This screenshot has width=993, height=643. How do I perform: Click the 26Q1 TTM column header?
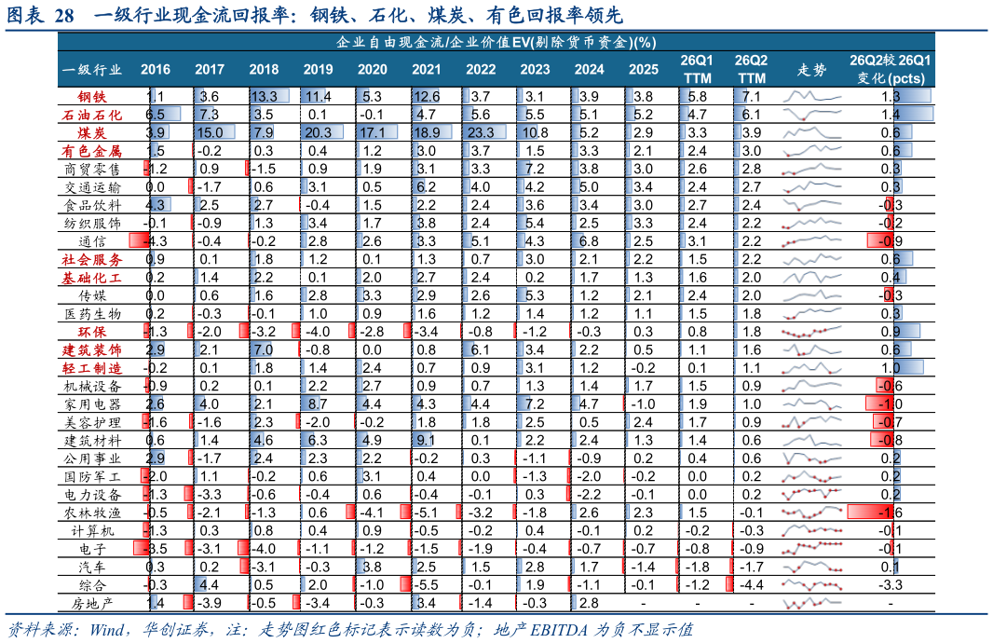click(698, 69)
